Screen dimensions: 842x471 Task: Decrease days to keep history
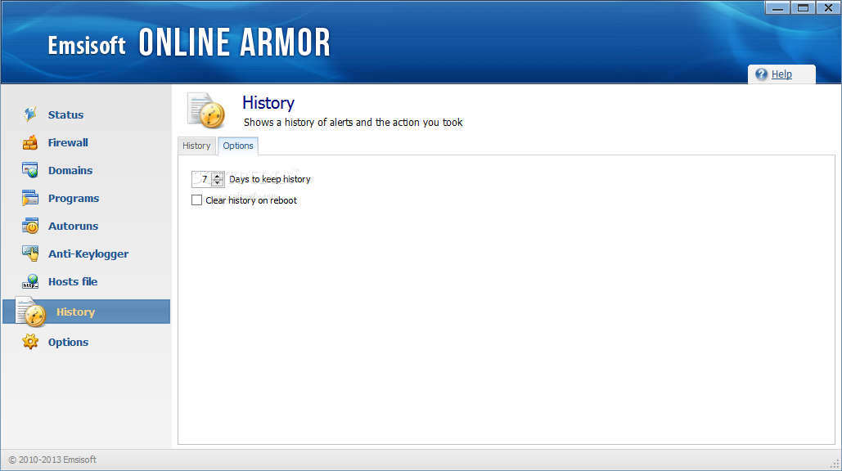(218, 182)
